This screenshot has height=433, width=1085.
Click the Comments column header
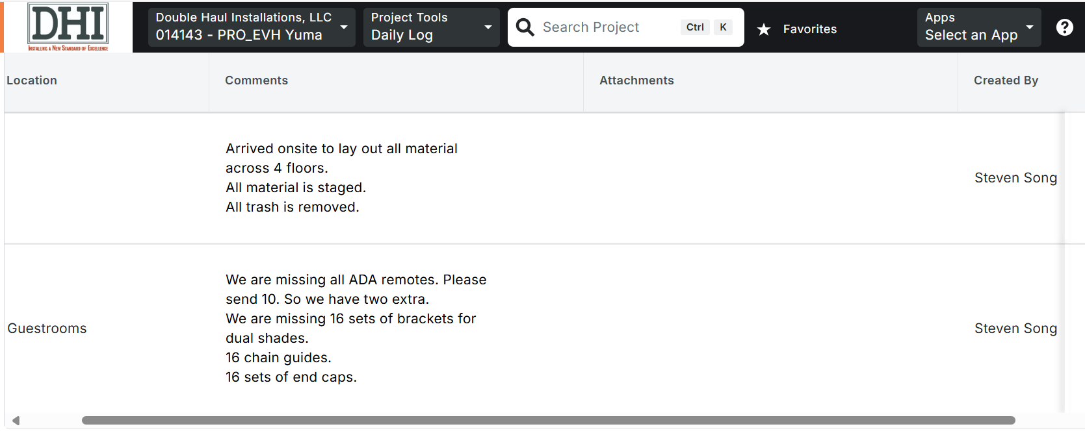(x=256, y=80)
